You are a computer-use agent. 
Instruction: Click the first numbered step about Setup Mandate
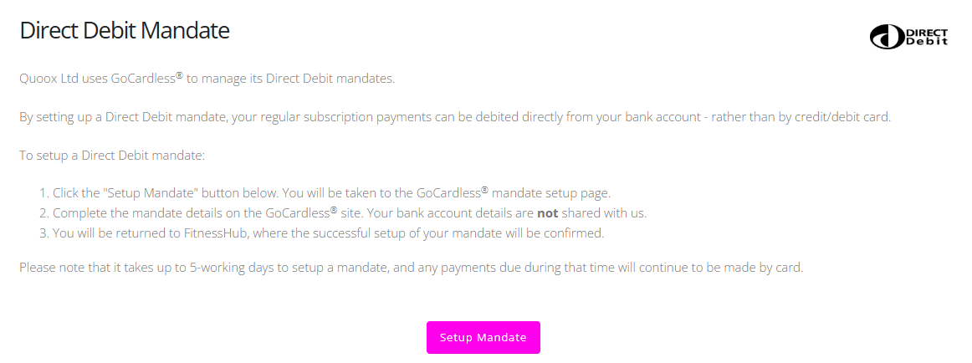point(332,193)
